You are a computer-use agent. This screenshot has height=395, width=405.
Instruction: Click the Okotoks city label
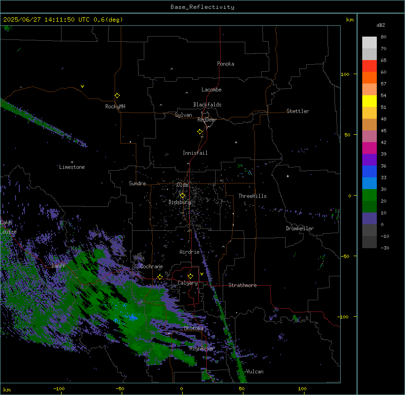pos(194,328)
